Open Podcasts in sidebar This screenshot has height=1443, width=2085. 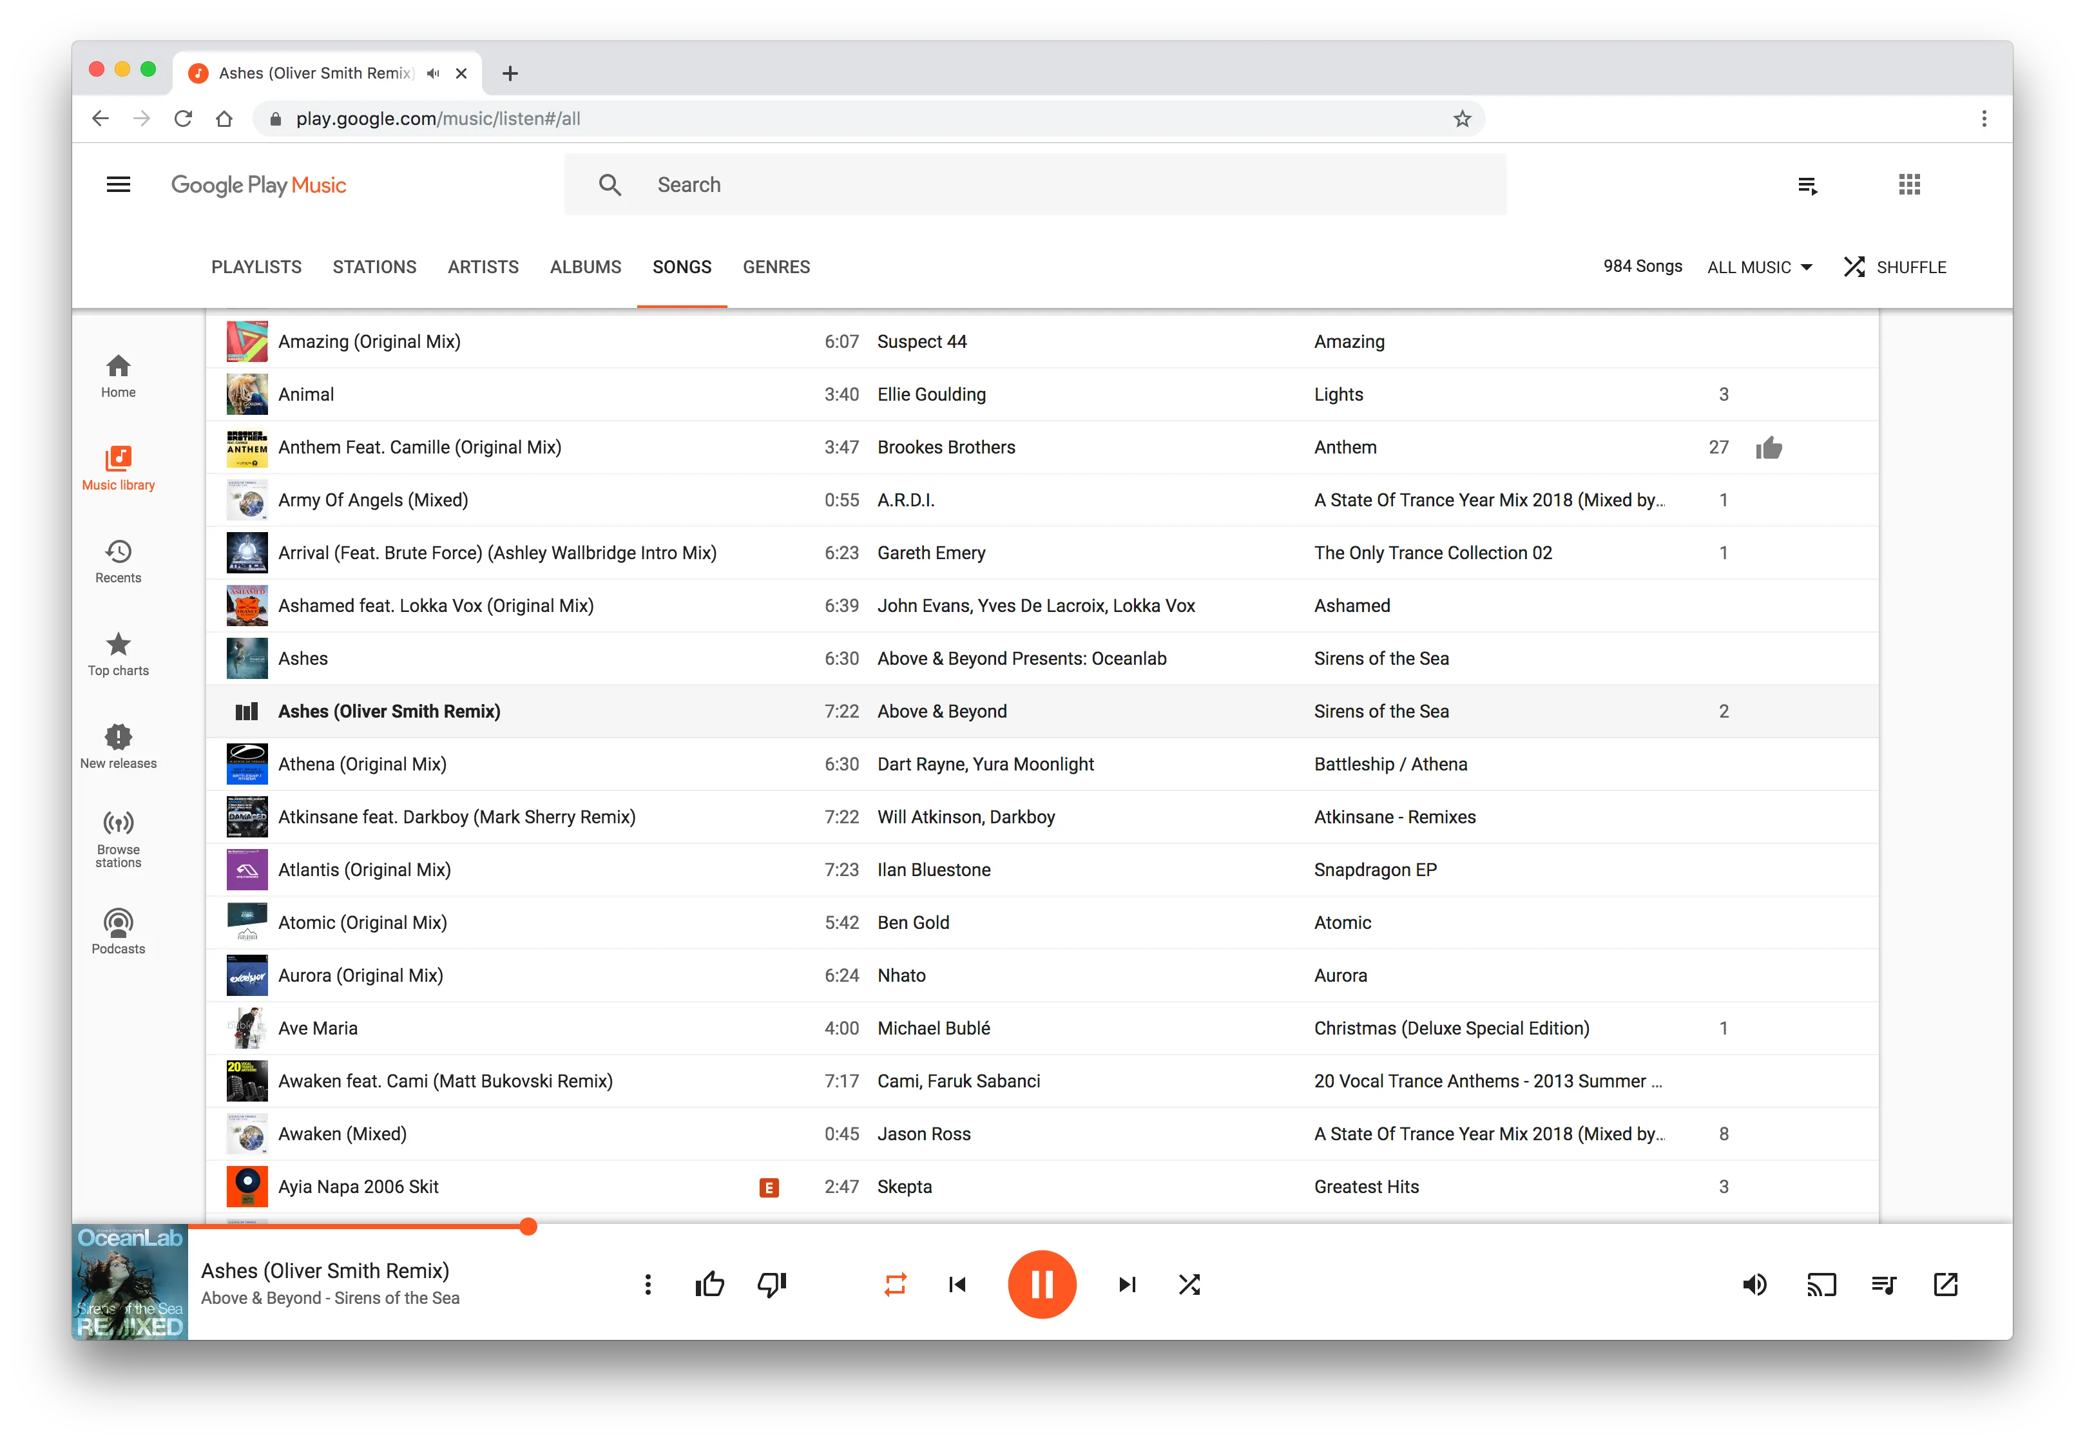(x=119, y=932)
